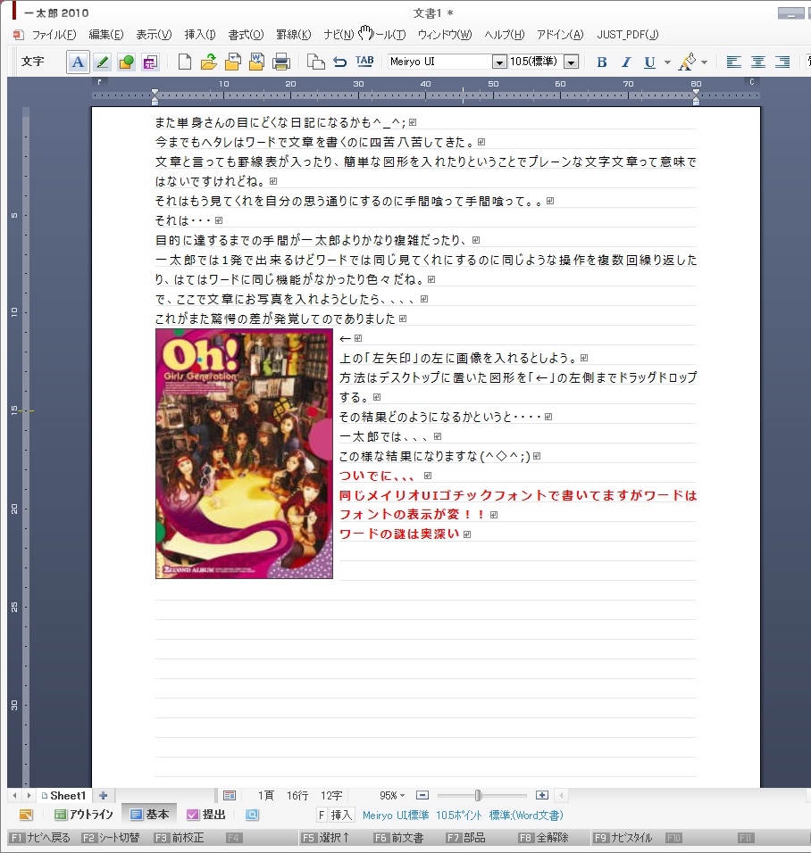The height and width of the screenshot is (853, 811).
Task: Click the character decoration paint icon
Action: (687, 62)
